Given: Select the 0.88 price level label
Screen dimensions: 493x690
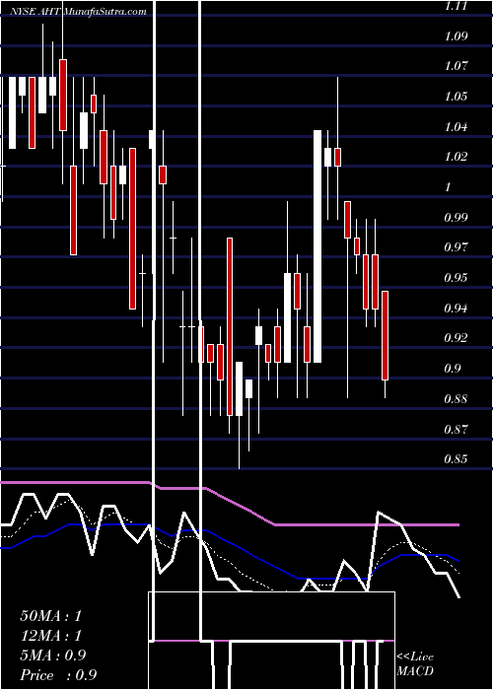Looking at the screenshot, I should pos(456,399).
